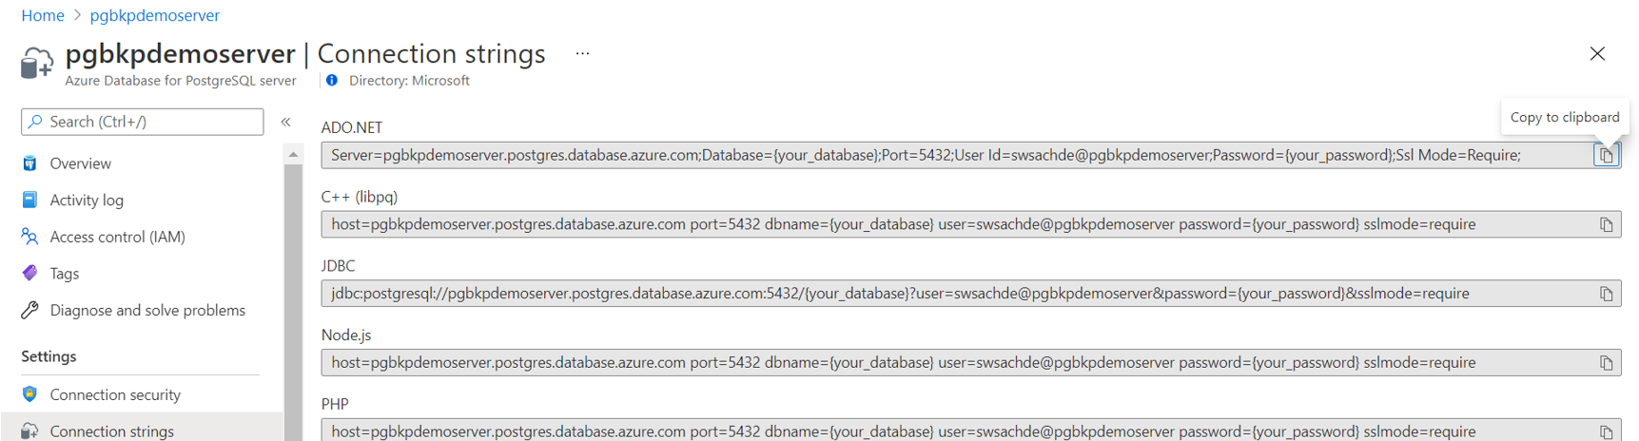This screenshot has width=1639, height=441.
Task: Open the more options ellipsis menu
Action: point(582,54)
